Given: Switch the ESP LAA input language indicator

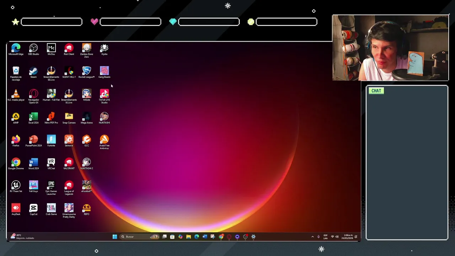Looking at the screenshot, I should click(326, 237).
